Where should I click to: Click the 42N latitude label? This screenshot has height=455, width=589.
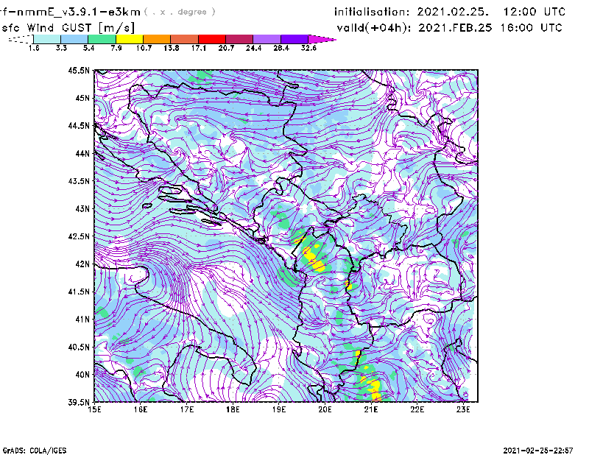point(82,264)
